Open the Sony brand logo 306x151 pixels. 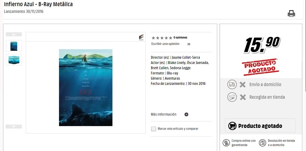point(141,37)
